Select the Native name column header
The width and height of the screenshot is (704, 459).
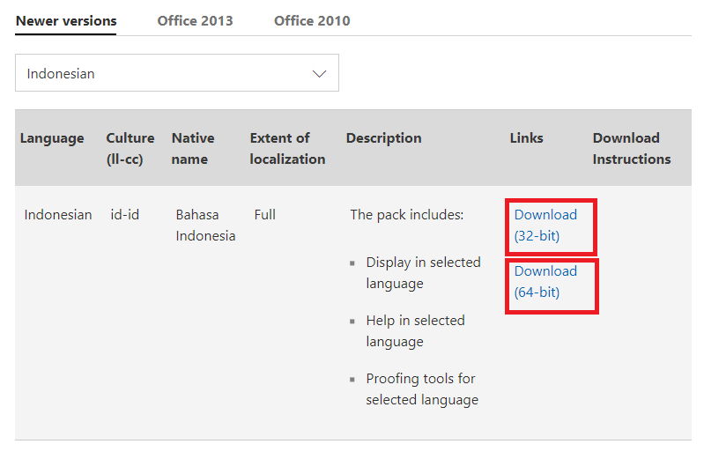coord(193,148)
